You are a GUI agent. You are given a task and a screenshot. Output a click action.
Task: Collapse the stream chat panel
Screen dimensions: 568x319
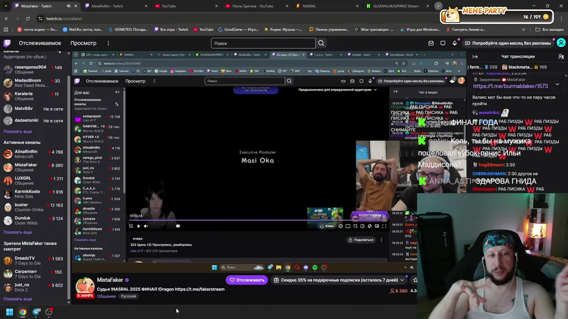click(x=475, y=56)
